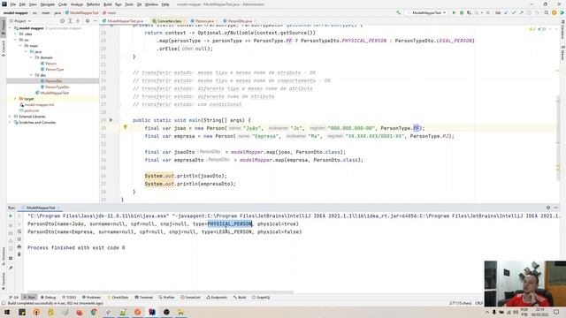566x318 pixels.
Task: Click the Expand All icon in the Project panel
Action: (x=70, y=21)
